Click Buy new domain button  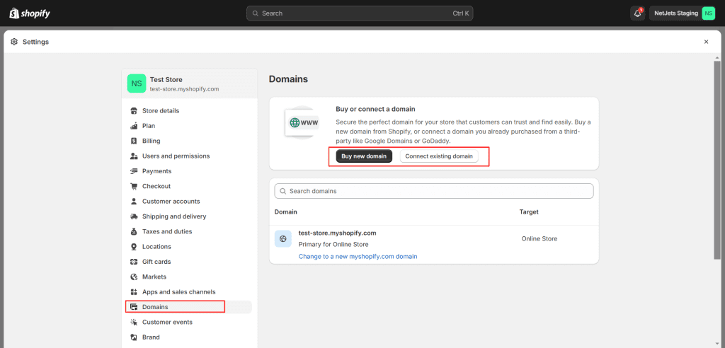tap(364, 156)
